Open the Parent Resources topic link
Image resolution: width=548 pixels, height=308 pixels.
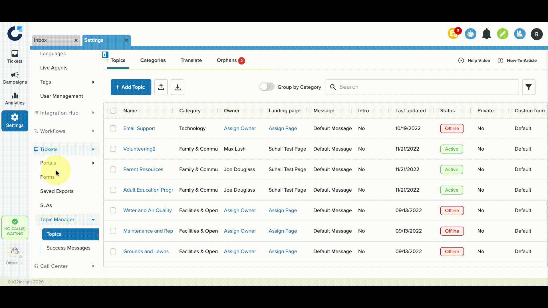pos(143,169)
